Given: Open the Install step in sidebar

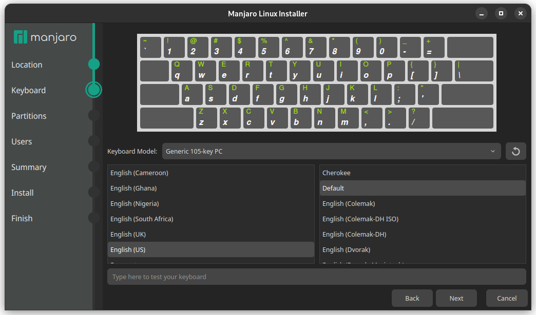Looking at the screenshot, I should click(22, 193).
